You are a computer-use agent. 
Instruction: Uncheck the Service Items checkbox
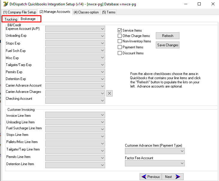point(120,30)
